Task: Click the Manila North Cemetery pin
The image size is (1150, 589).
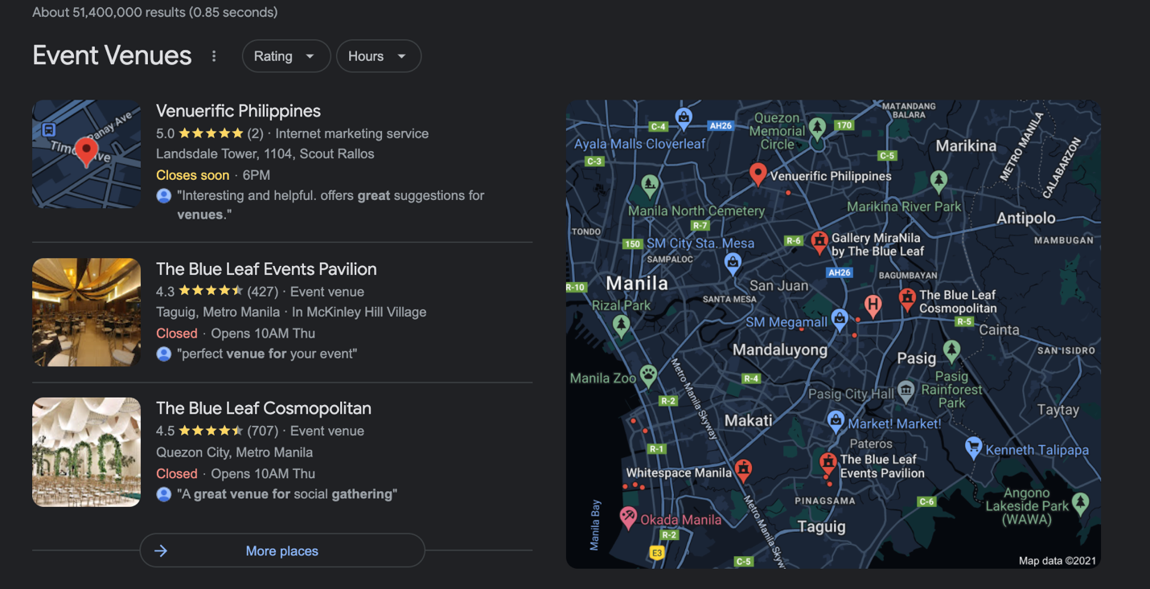Action: [650, 186]
